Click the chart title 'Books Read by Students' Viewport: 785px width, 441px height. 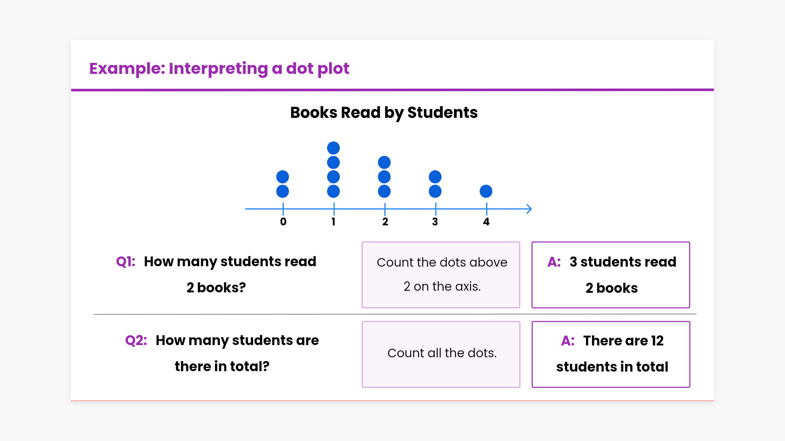coord(384,113)
